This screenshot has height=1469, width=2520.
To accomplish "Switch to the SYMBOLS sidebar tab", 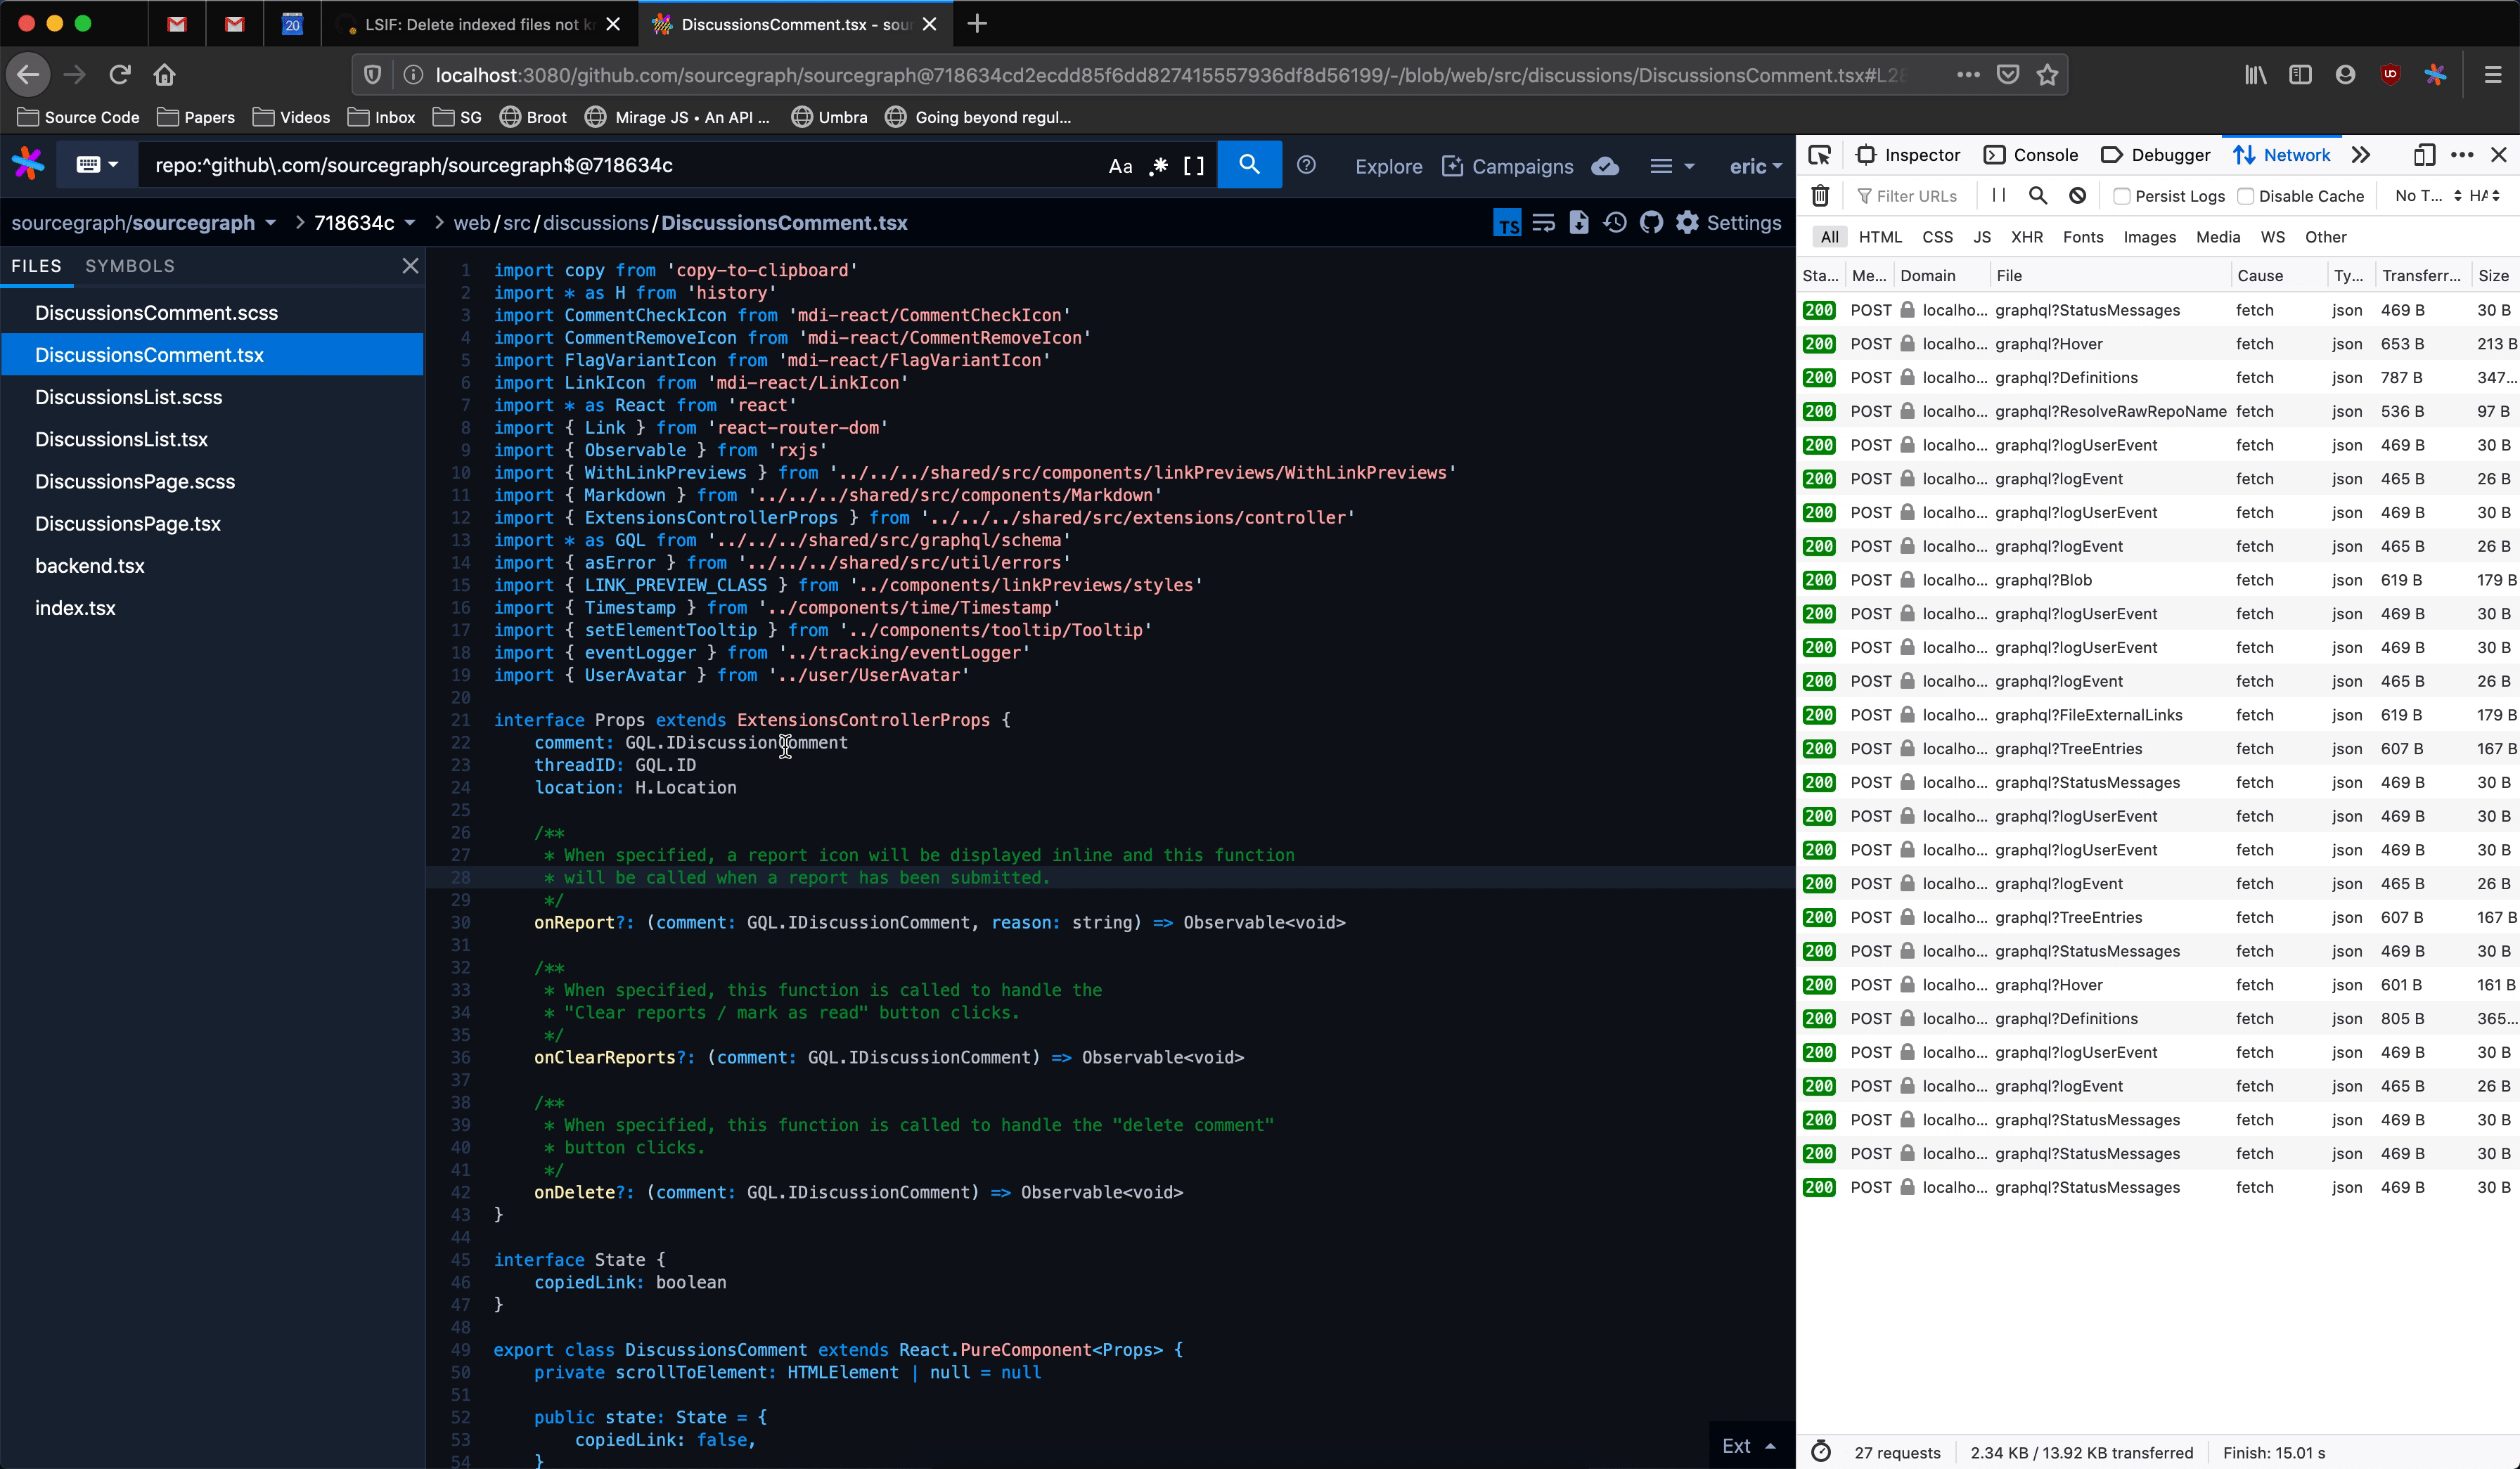I will pyautogui.click(x=130, y=266).
